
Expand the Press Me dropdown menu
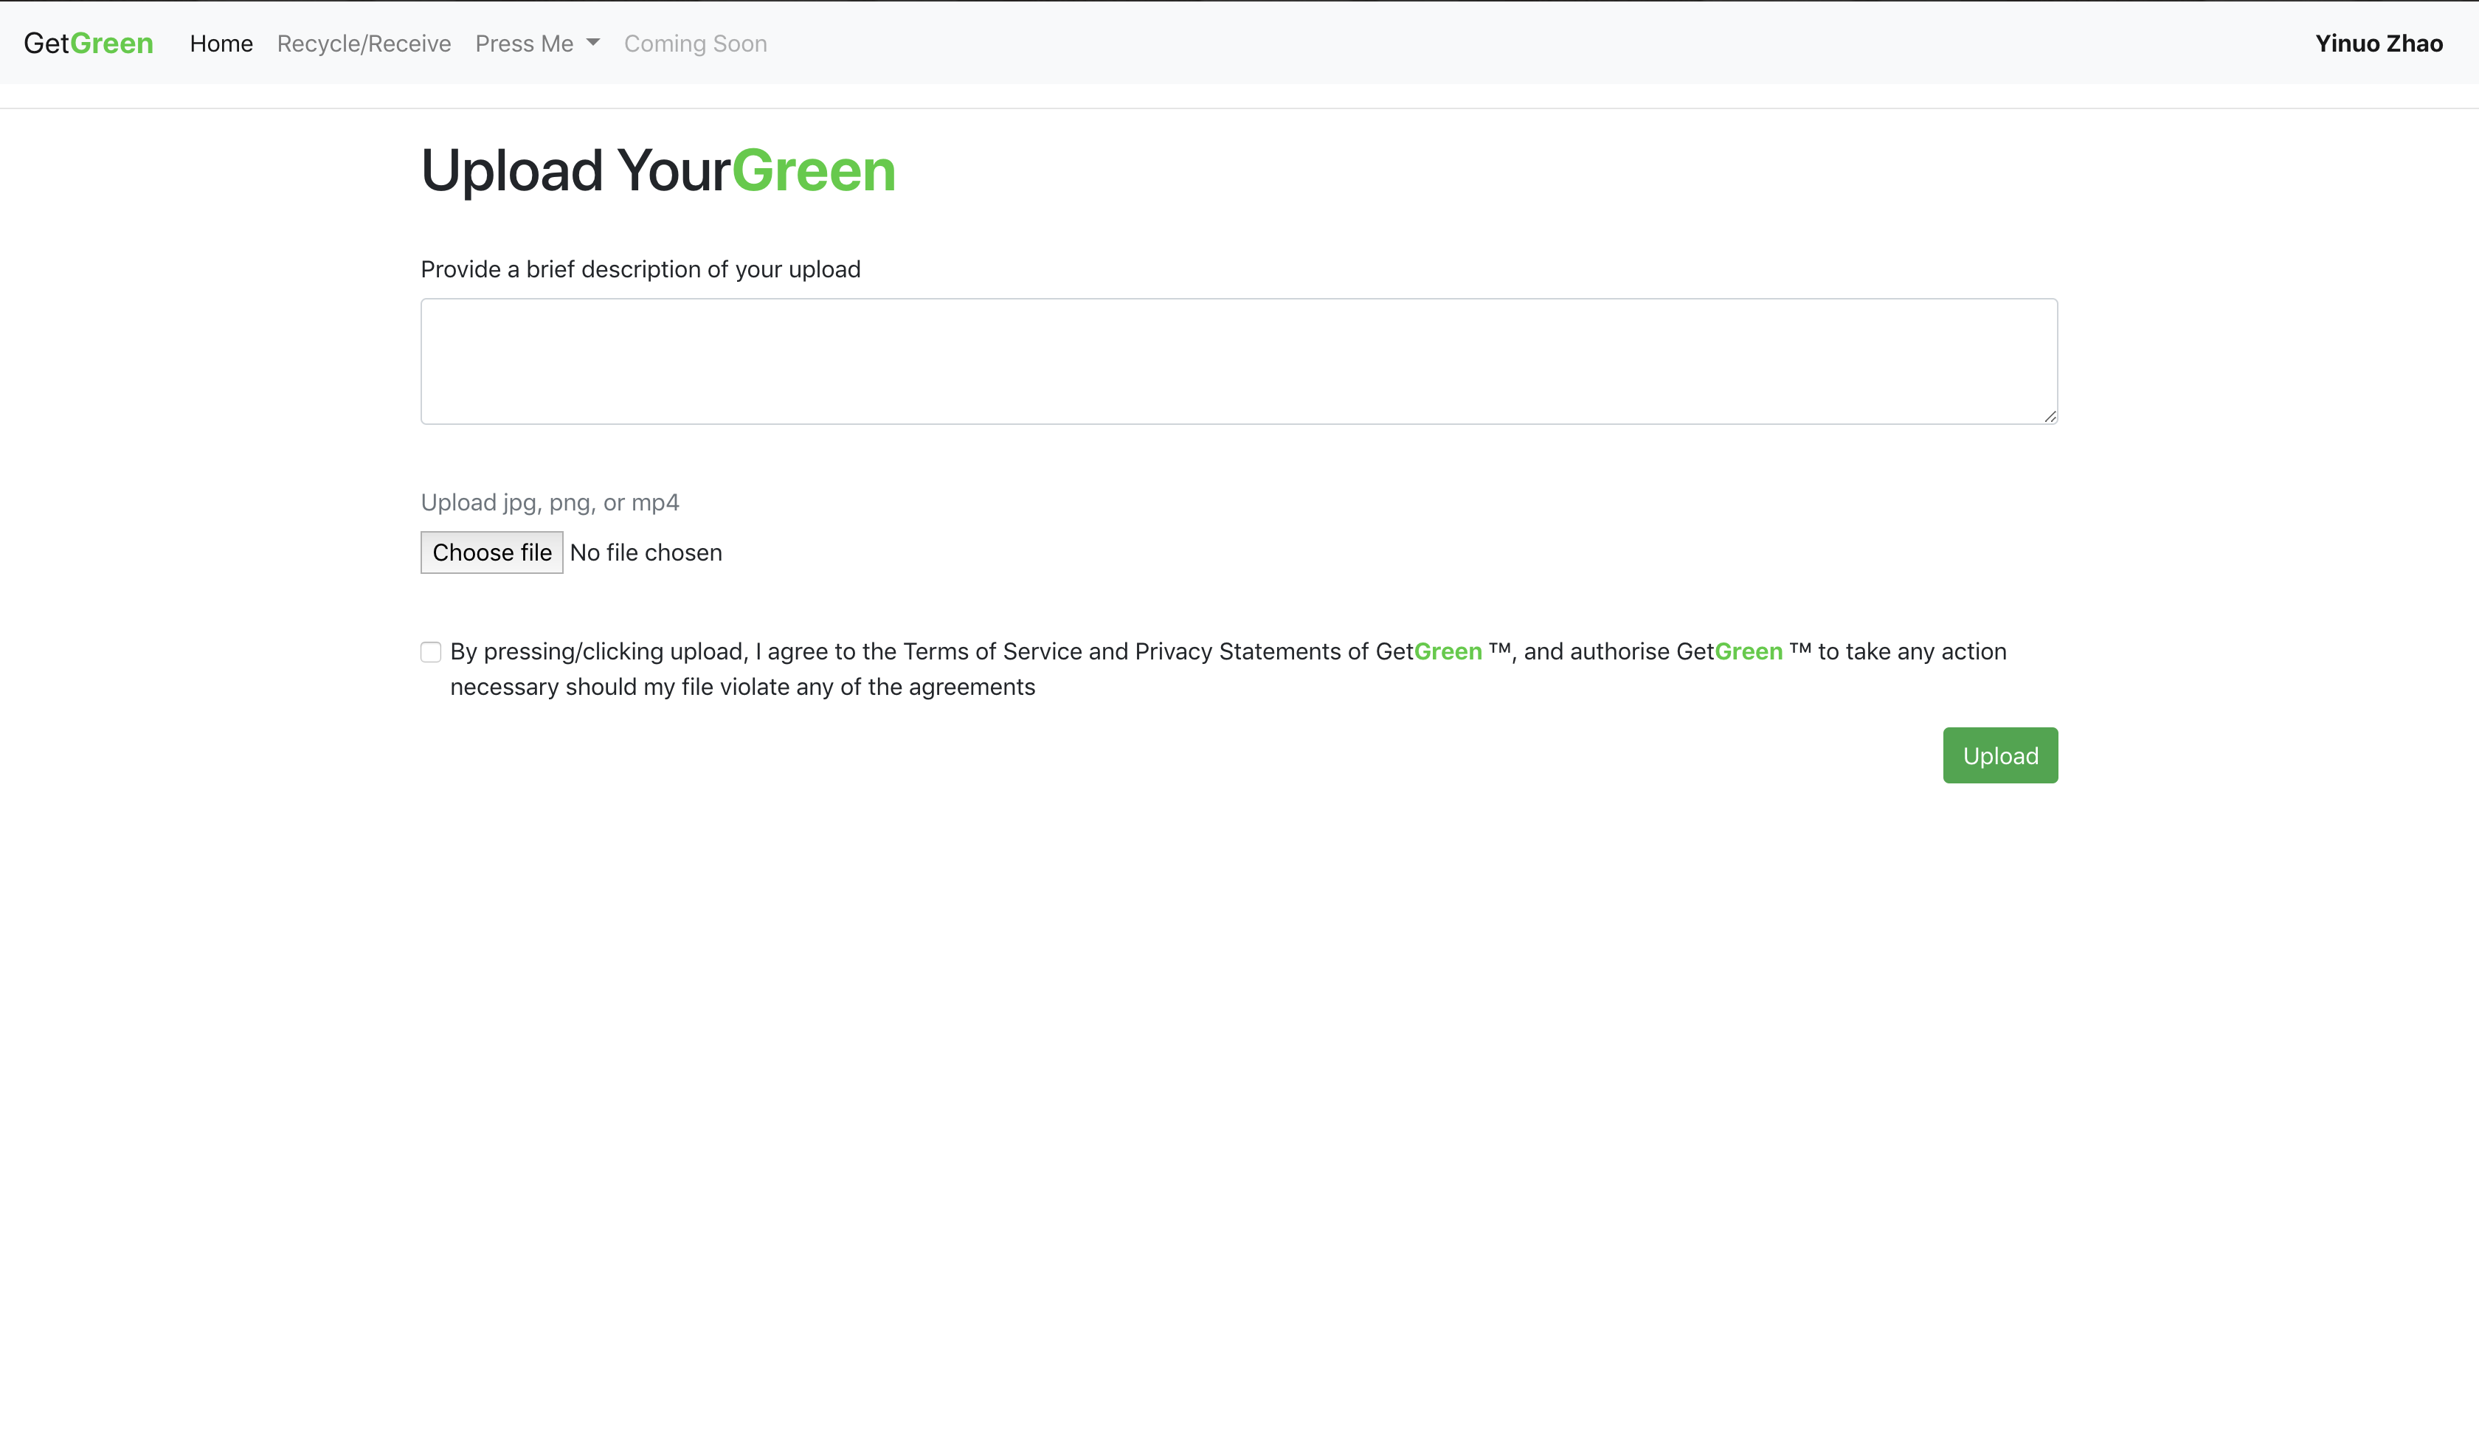(x=525, y=44)
